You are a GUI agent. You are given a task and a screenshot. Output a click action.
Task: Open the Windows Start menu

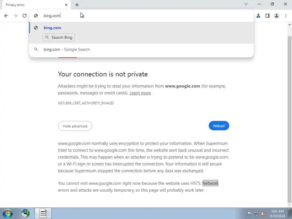pos(8,213)
